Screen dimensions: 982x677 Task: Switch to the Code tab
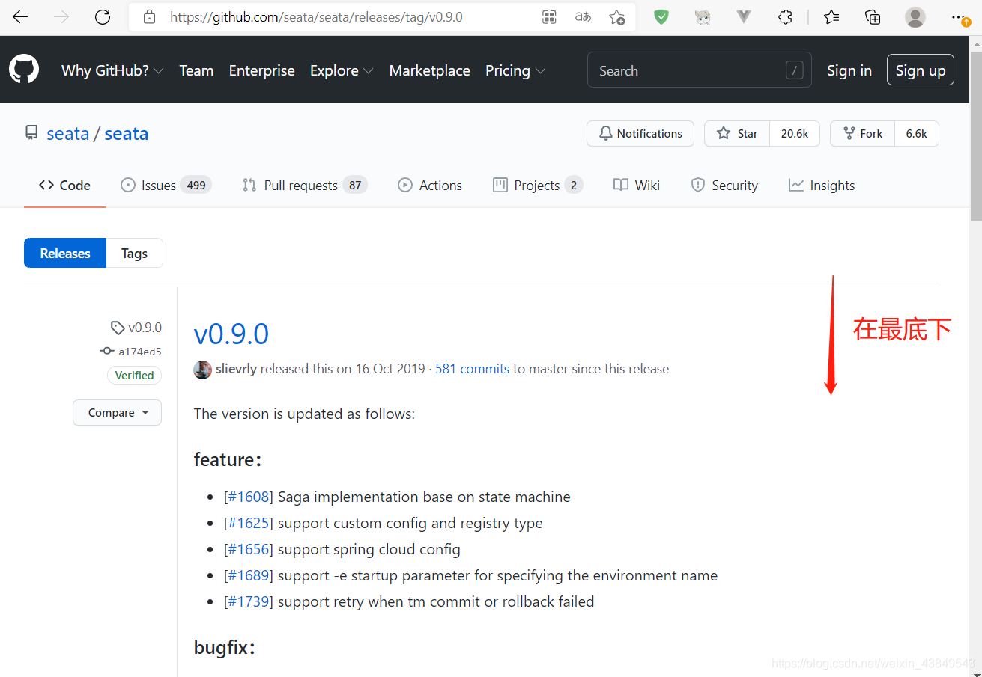point(64,186)
